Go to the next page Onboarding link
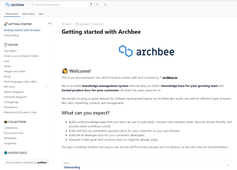The image size is (237, 170). pos(72,167)
